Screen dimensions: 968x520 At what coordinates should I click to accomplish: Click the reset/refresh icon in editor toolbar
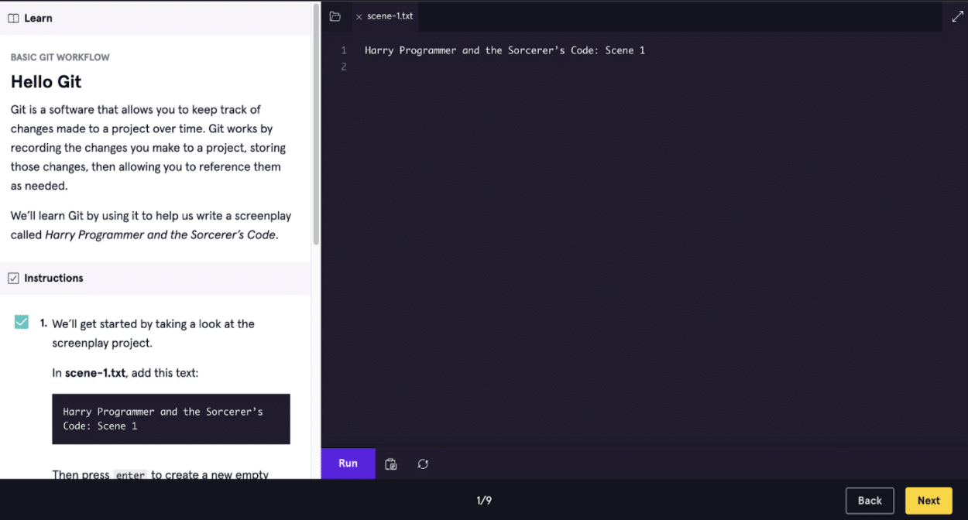tap(422, 464)
